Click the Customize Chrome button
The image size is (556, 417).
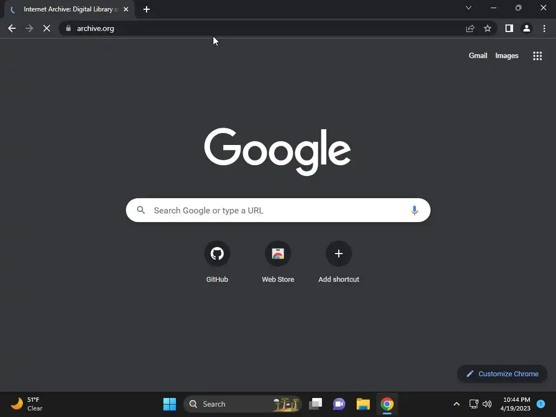tap(502, 374)
